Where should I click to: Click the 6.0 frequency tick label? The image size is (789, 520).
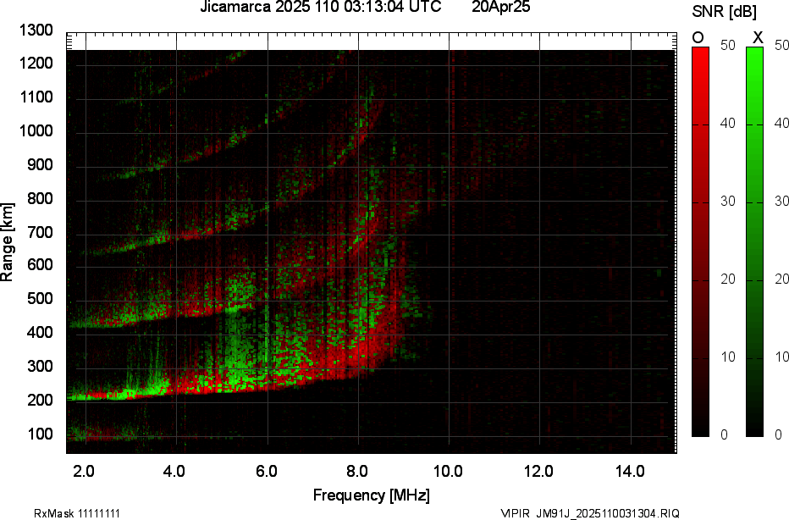266,472
